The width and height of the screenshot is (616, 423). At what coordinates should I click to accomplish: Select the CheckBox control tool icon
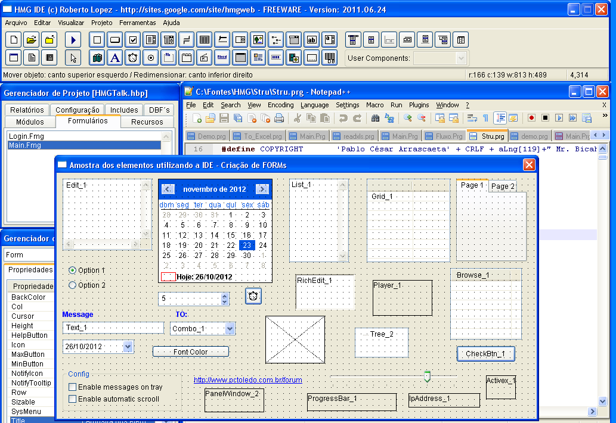coord(133,40)
